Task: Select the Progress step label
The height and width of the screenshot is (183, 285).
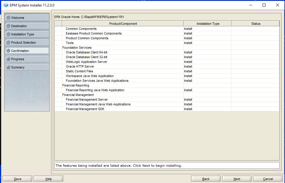Action: pos(18,59)
